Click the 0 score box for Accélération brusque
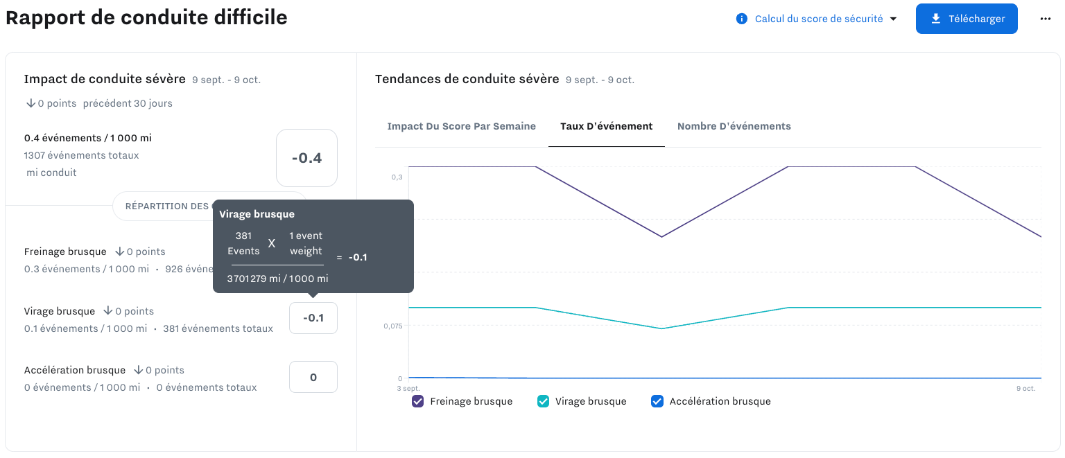 pyautogui.click(x=313, y=377)
